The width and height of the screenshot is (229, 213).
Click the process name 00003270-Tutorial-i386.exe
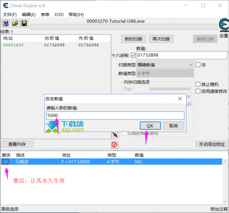coord(116,21)
